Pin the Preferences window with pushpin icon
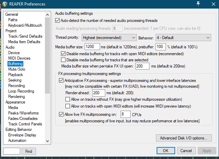 pos(198,4)
